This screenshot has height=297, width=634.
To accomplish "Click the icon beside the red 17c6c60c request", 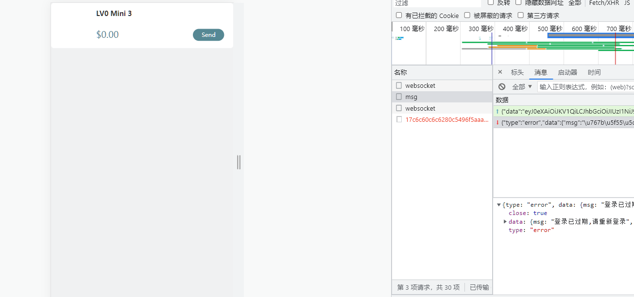I will [399, 119].
